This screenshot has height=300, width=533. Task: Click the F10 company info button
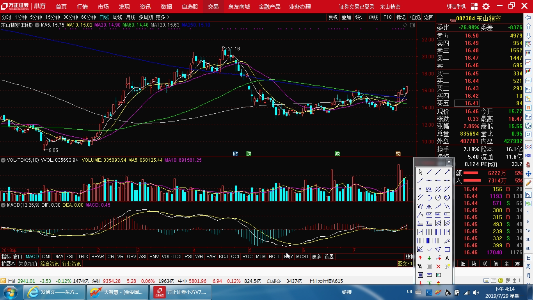pyautogui.click(x=387, y=17)
